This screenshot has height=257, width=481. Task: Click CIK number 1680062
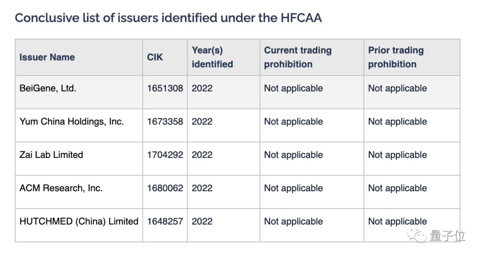click(165, 189)
